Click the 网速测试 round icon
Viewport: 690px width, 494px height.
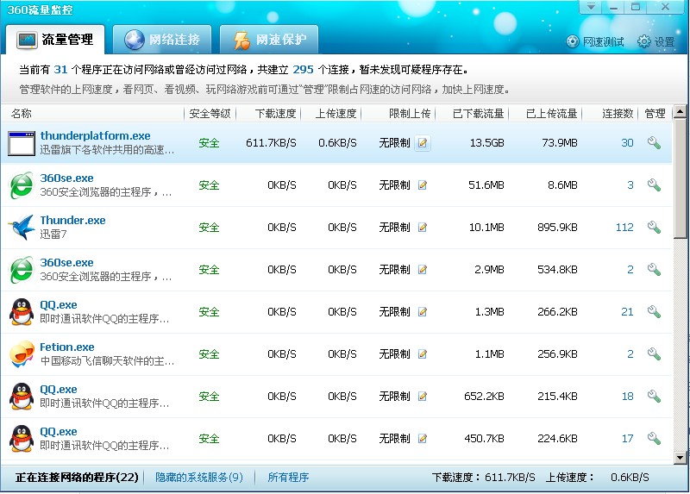[x=573, y=41]
